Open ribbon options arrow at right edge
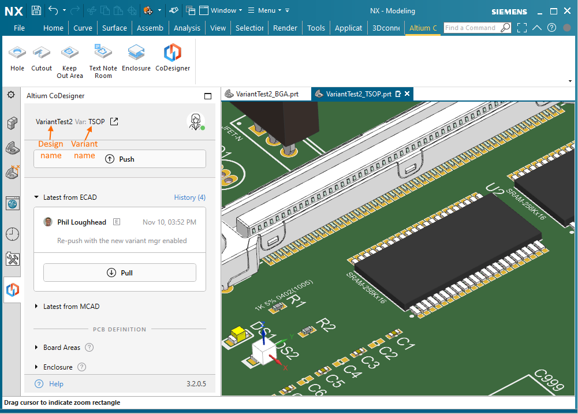The width and height of the screenshot is (578, 414). click(x=570, y=81)
